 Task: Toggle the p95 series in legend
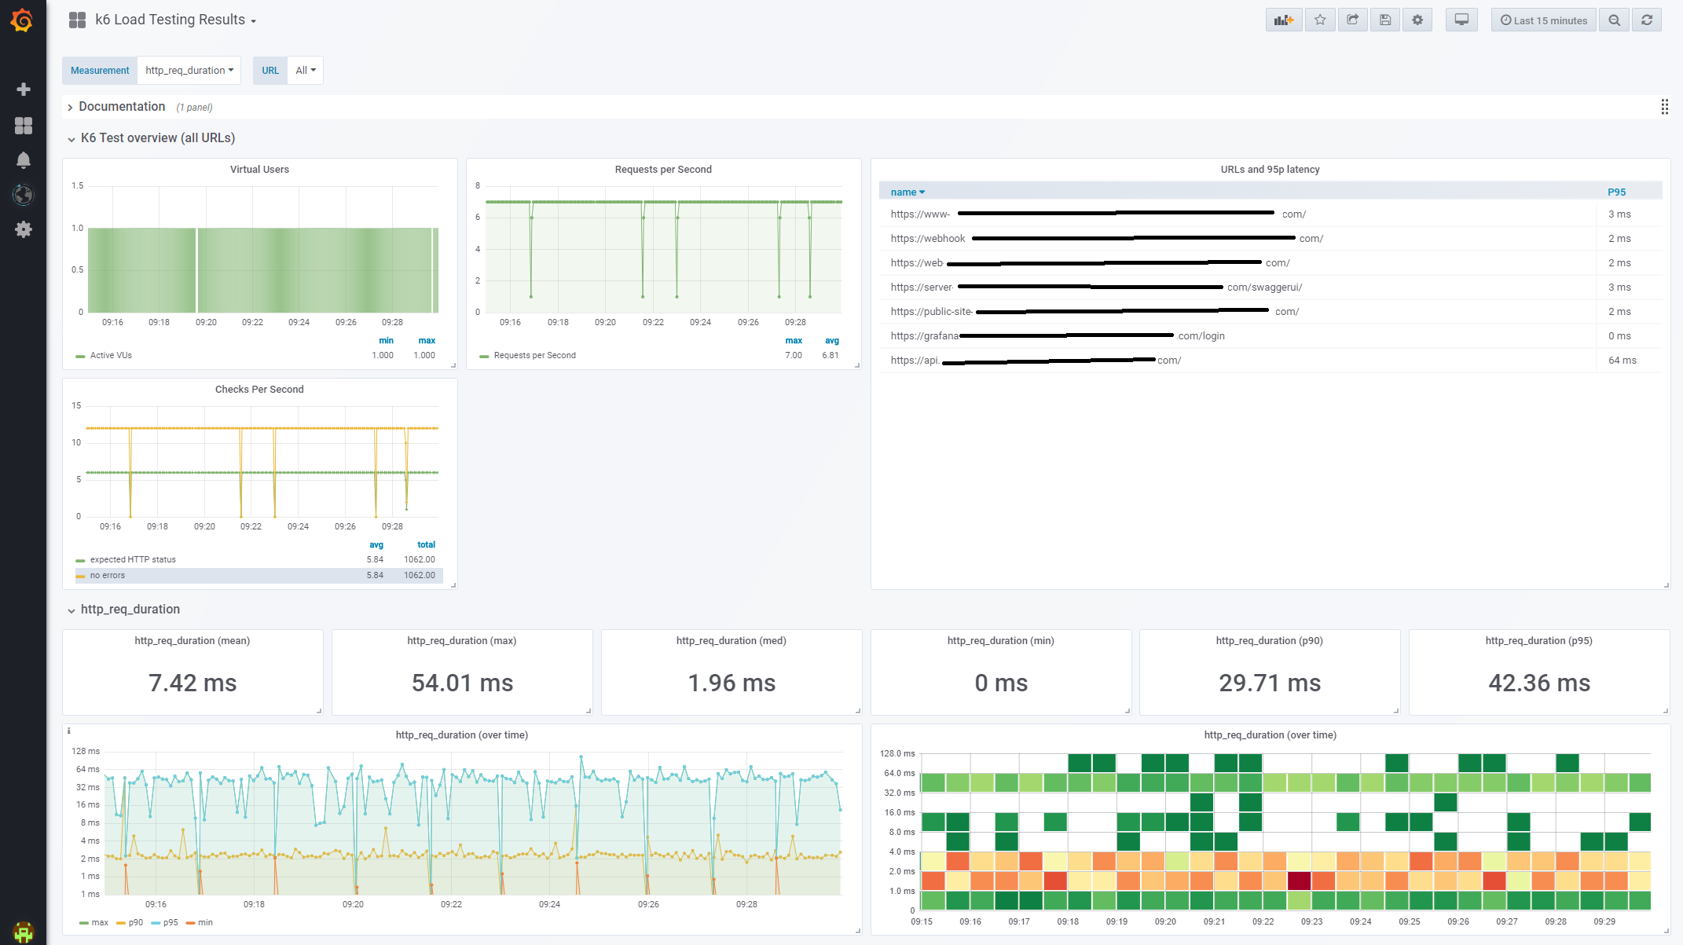170,923
